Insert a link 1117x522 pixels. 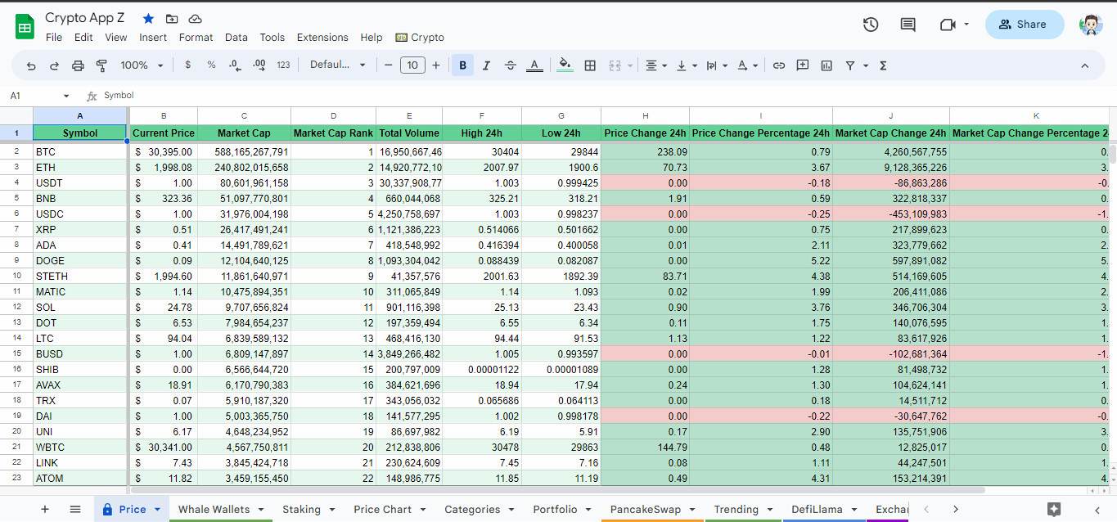tap(779, 65)
